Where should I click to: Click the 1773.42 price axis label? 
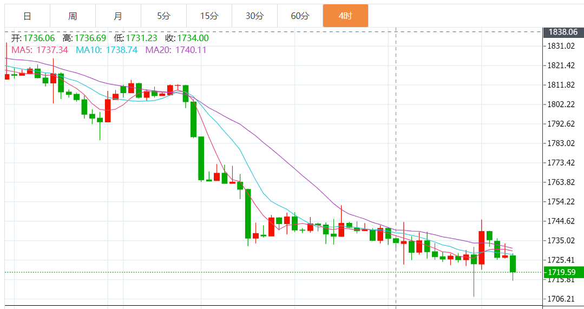click(x=561, y=163)
